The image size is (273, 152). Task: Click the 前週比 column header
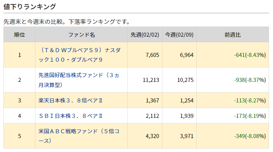[x=233, y=35]
